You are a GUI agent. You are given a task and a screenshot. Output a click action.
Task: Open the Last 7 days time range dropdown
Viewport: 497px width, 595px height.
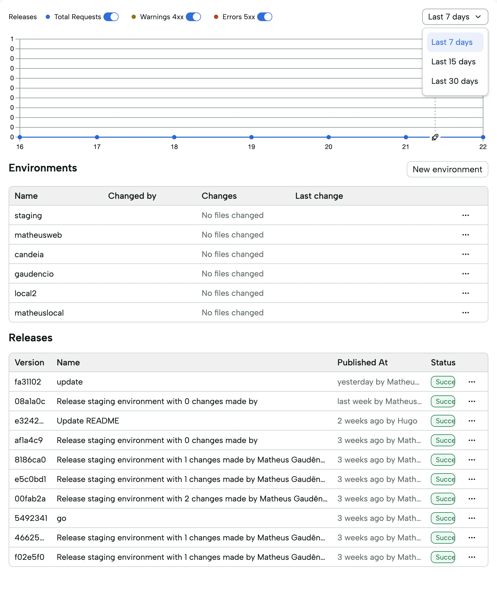tap(455, 17)
